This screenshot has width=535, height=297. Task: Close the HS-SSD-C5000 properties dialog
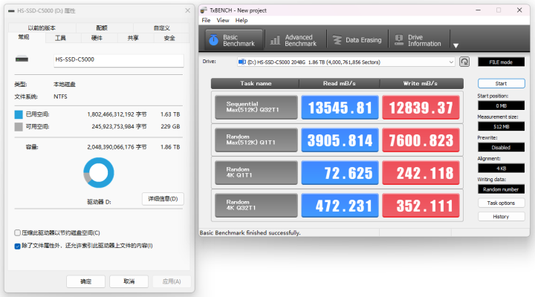pyautogui.click(x=187, y=10)
